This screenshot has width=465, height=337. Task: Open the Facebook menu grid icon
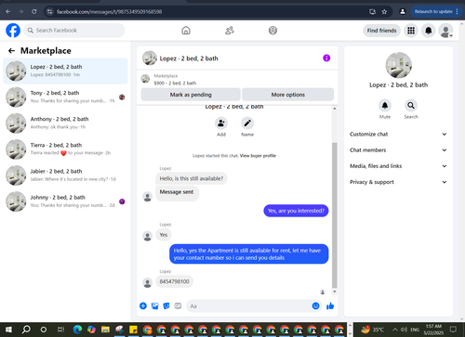point(411,31)
